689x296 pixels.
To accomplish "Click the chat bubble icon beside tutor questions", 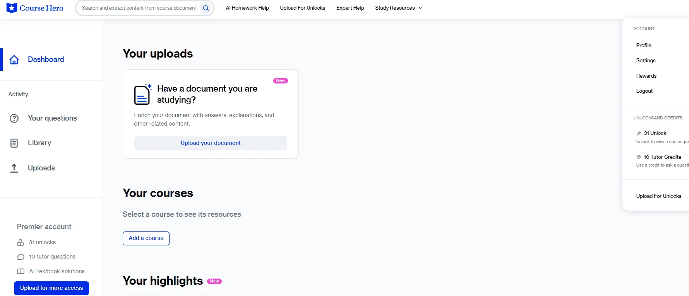I will 21,257.
